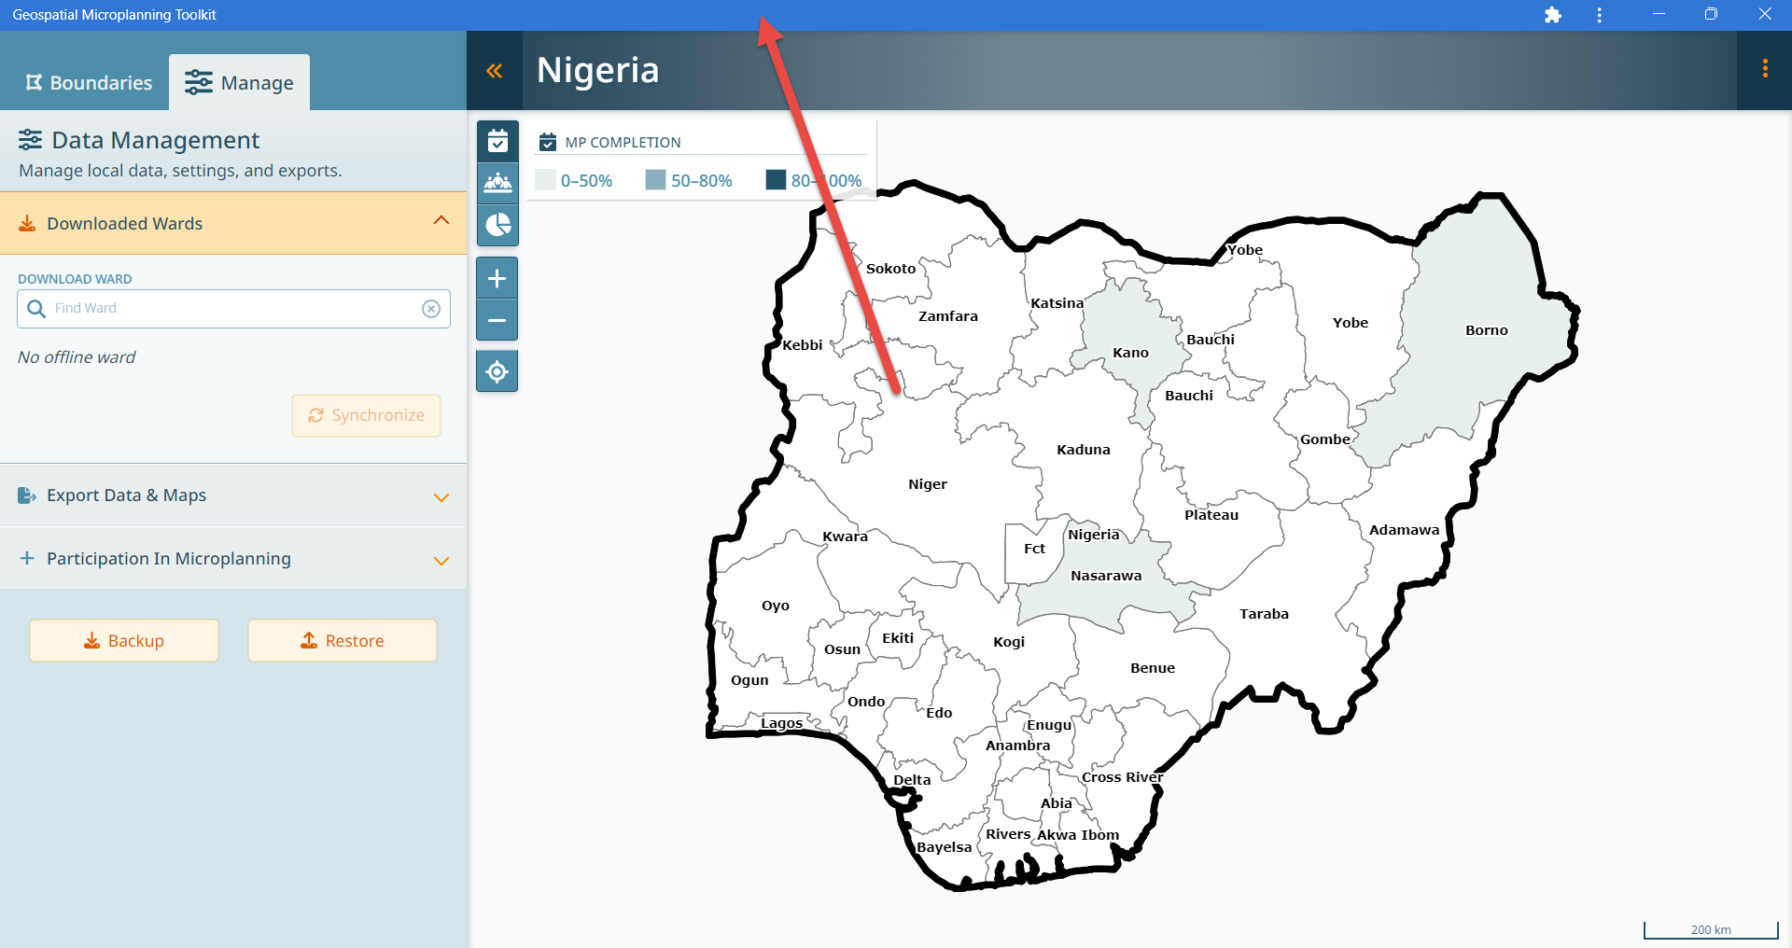The image size is (1792, 948).
Task: Click the Cross River state label
Action: [1123, 777]
